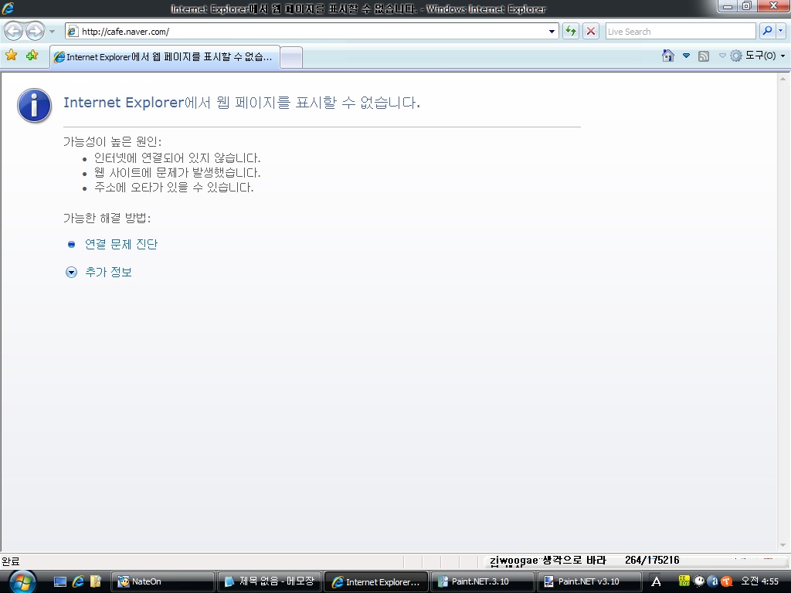Screen dimensions: 791x593
Task: Switch to the 제목 없음 - 메모장 taskbar button
Action: (x=270, y=581)
